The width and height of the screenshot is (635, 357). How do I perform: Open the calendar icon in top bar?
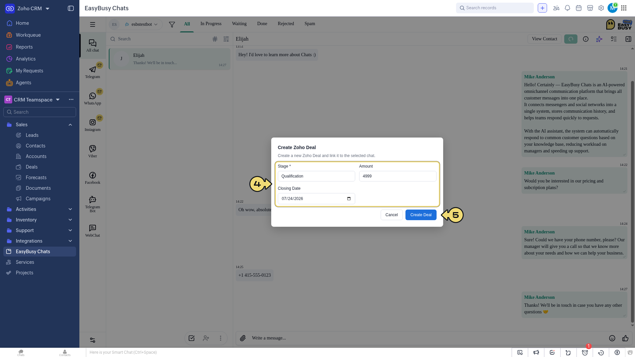pos(579,8)
